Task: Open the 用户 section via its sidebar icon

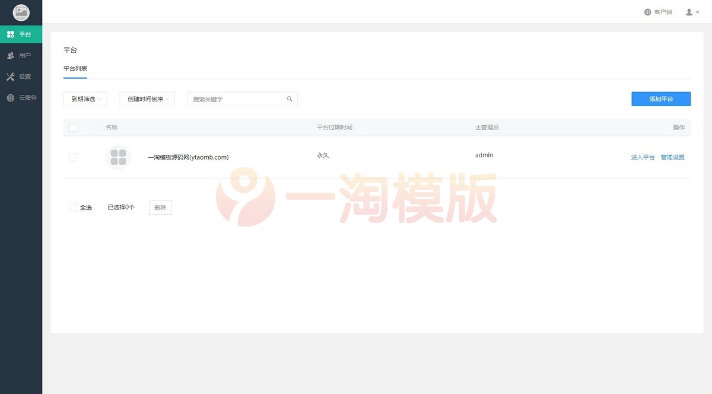Action: click(10, 55)
